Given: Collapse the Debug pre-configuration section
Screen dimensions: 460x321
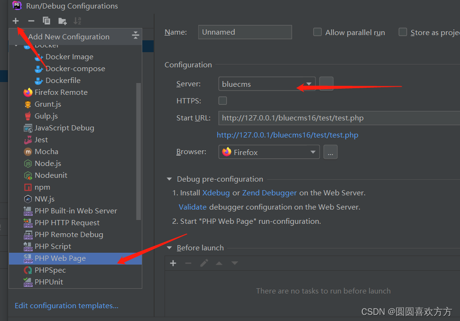Looking at the screenshot, I should click(169, 179).
